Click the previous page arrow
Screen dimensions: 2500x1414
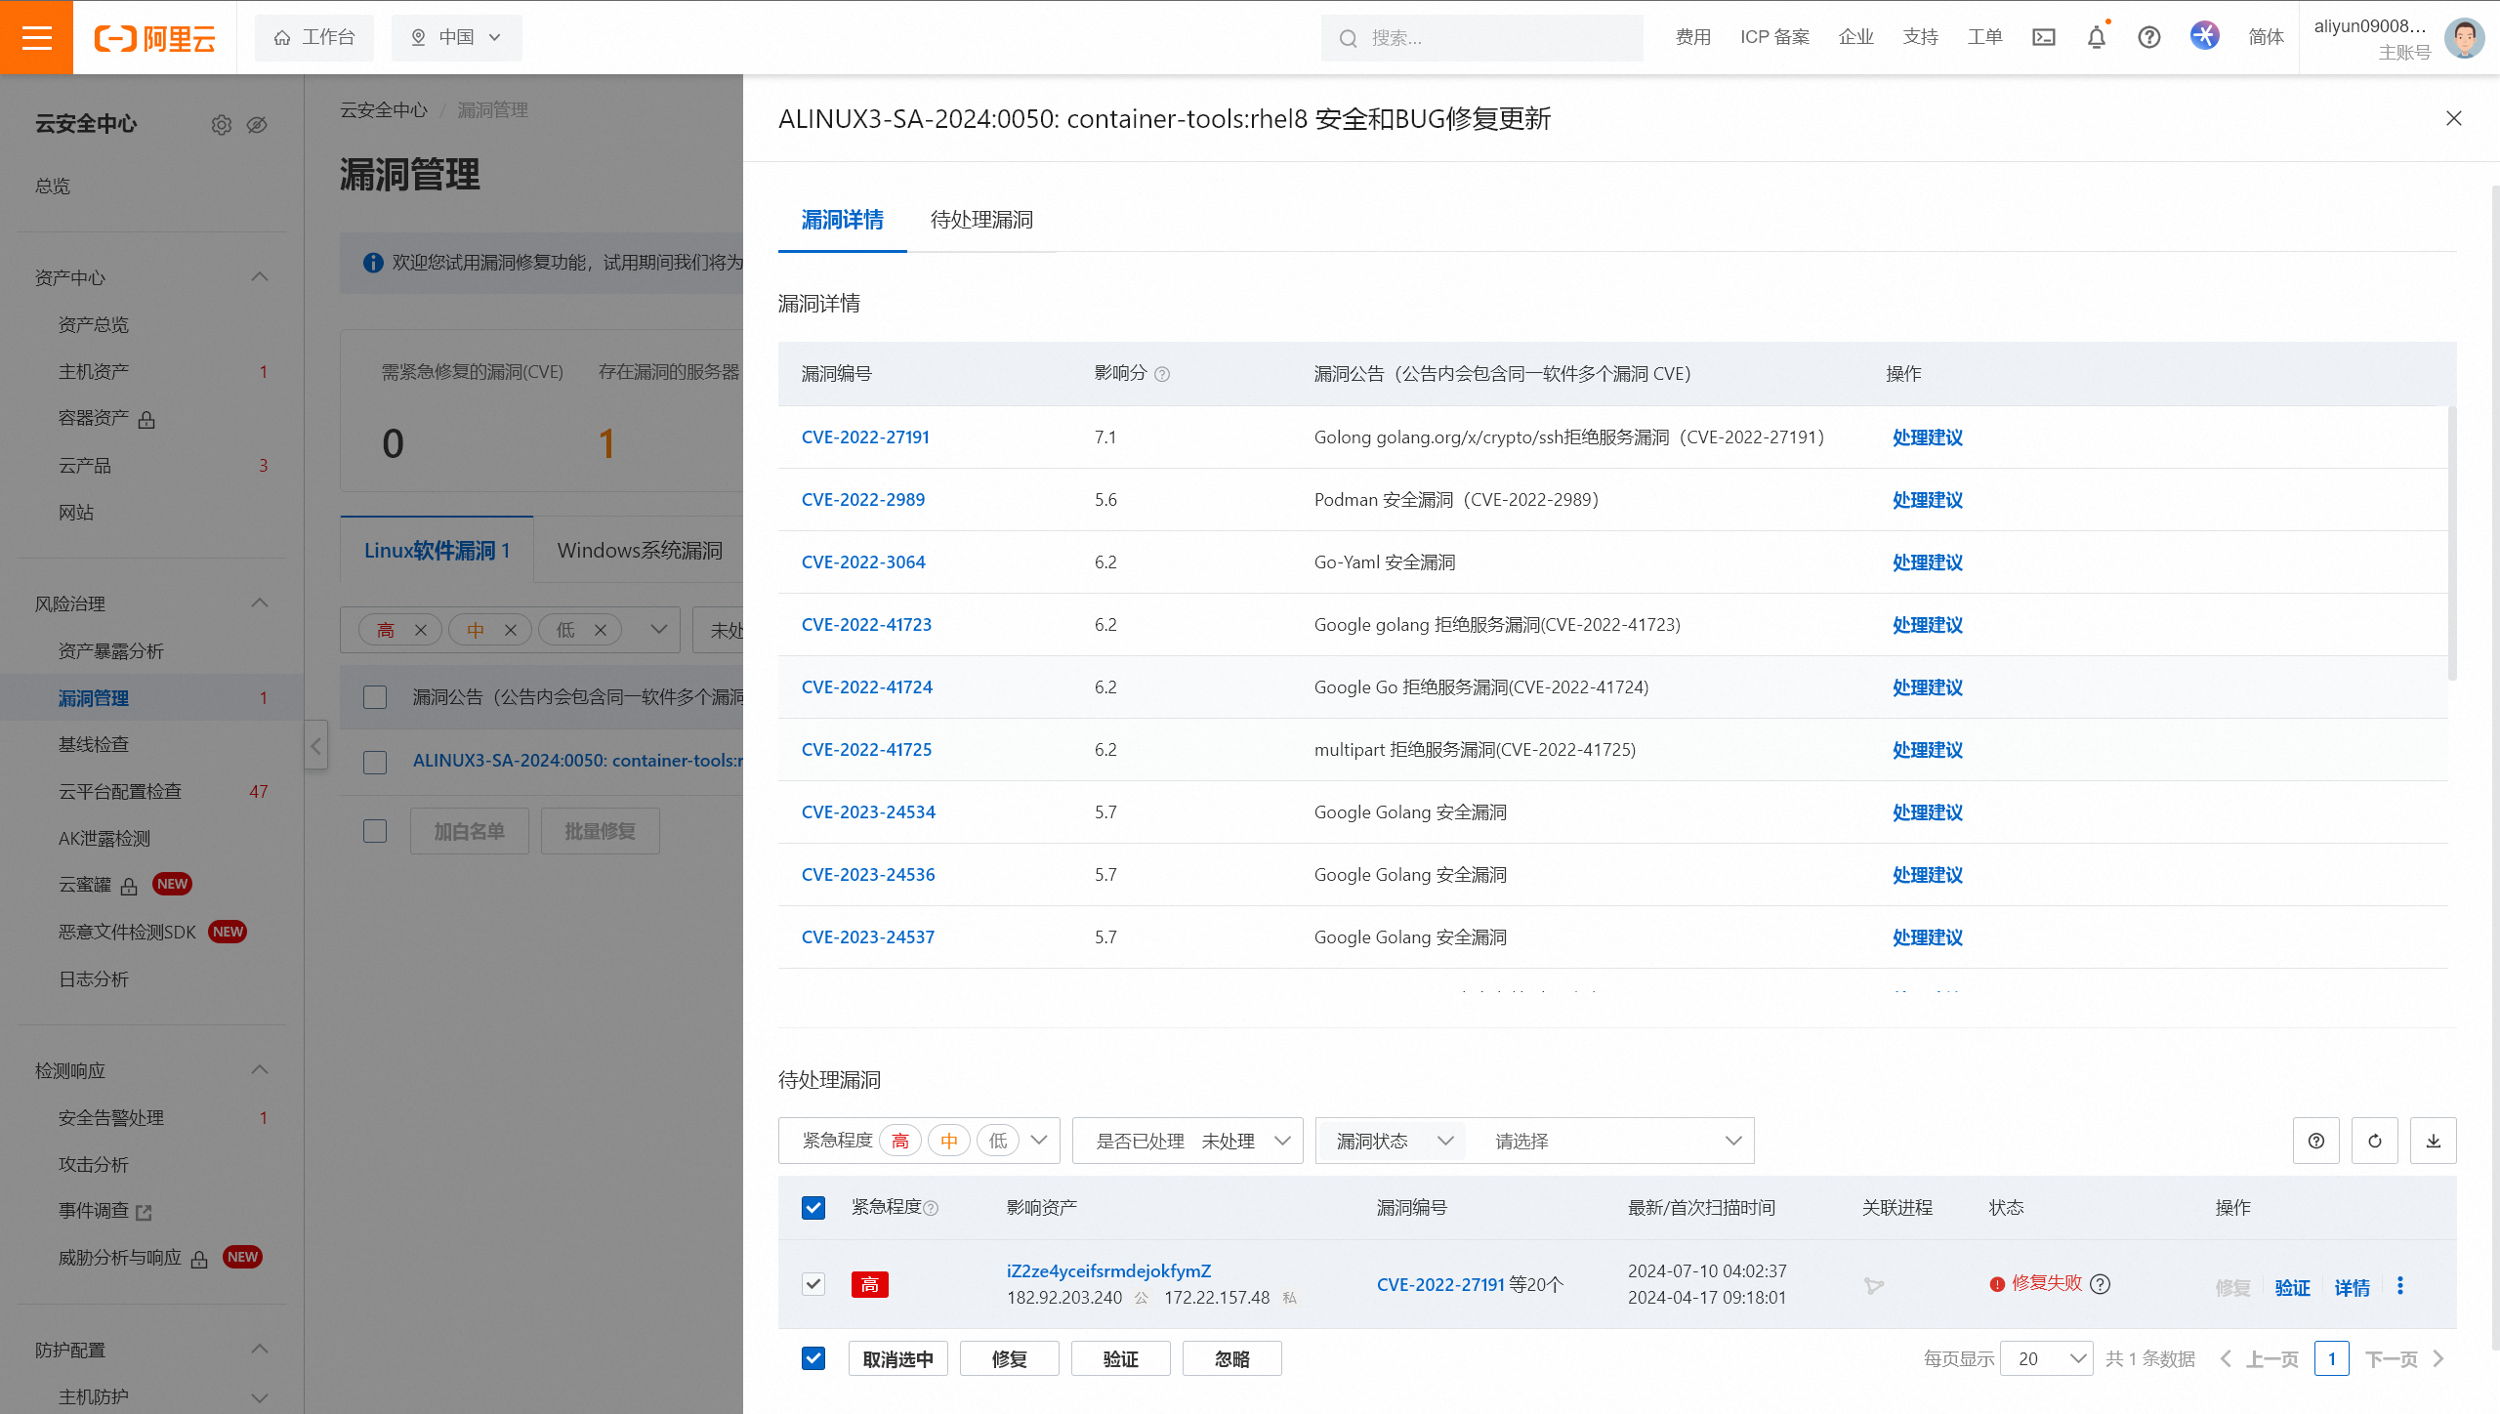pos(2226,1358)
